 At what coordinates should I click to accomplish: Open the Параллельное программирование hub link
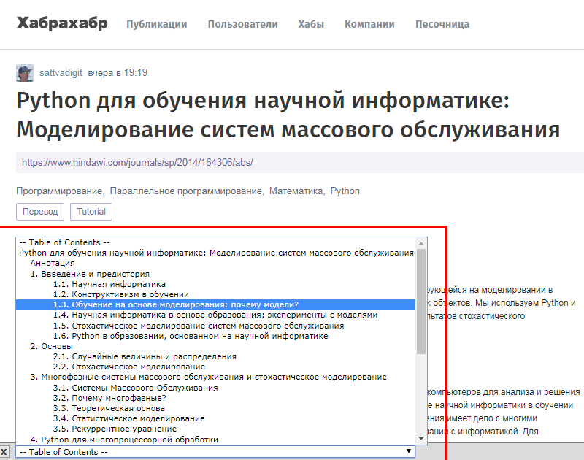coord(186,191)
